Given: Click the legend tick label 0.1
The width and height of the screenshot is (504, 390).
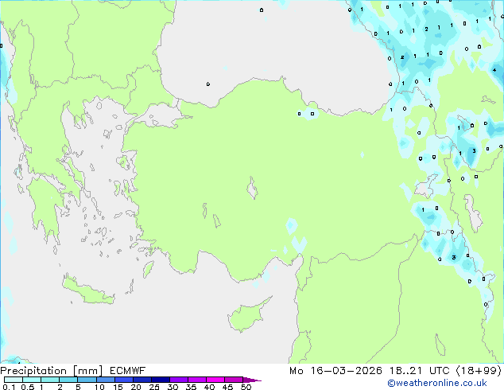Looking at the screenshot, I should [x=7, y=388].
